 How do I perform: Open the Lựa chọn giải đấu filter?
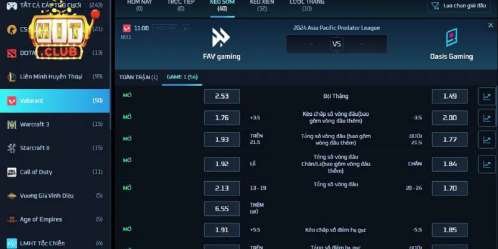[x=459, y=6]
